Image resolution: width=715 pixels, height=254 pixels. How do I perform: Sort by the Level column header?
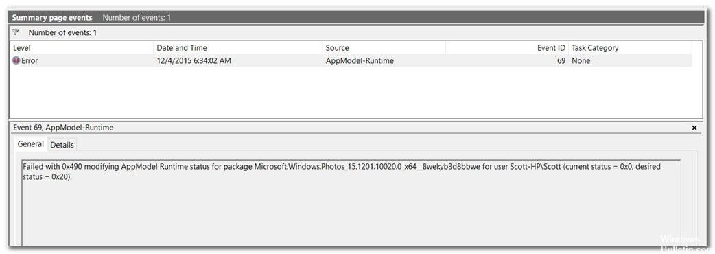click(82, 48)
